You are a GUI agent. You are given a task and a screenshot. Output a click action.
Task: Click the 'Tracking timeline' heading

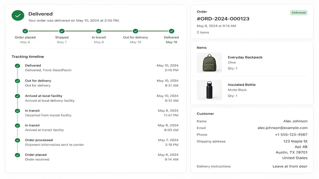tap(28, 56)
